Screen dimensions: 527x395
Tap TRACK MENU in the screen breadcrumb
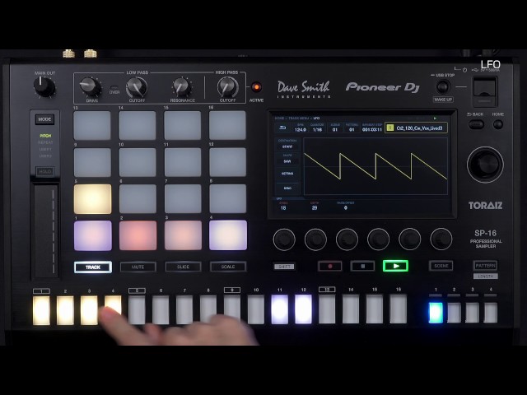pos(298,118)
